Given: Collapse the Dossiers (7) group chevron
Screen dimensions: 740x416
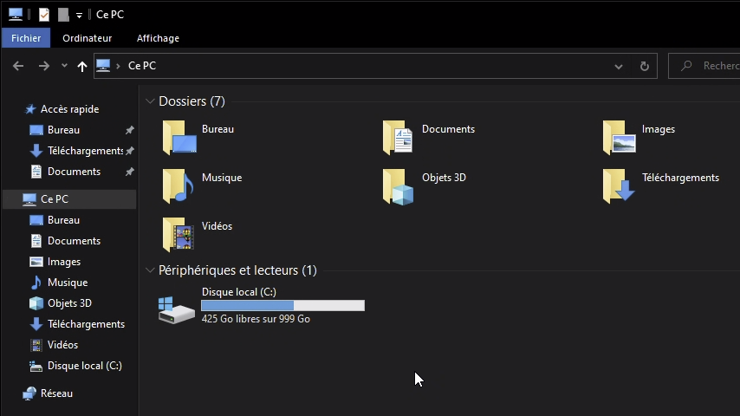Looking at the screenshot, I should pos(150,101).
